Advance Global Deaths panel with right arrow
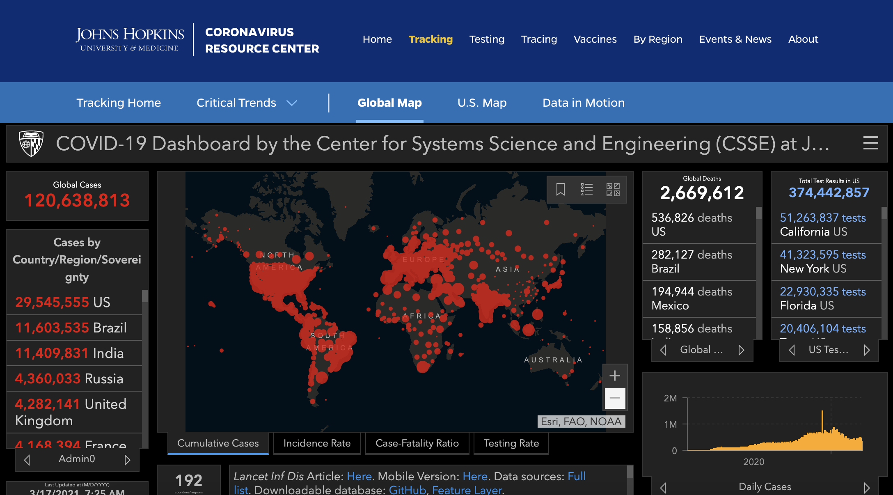893x495 pixels. [x=741, y=350]
